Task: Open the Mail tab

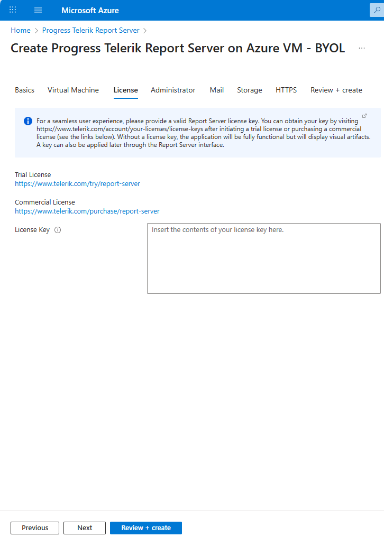Action: [217, 90]
